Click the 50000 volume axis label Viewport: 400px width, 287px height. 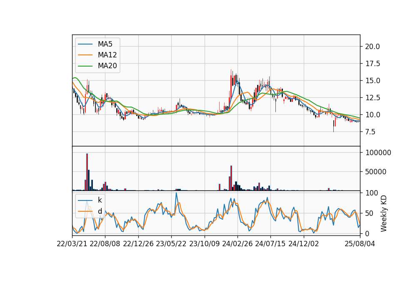pyautogui.click(x=375, y=172)
